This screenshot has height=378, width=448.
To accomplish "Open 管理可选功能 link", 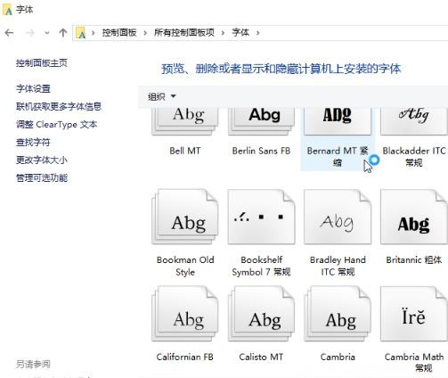I will tap(42, 177).
